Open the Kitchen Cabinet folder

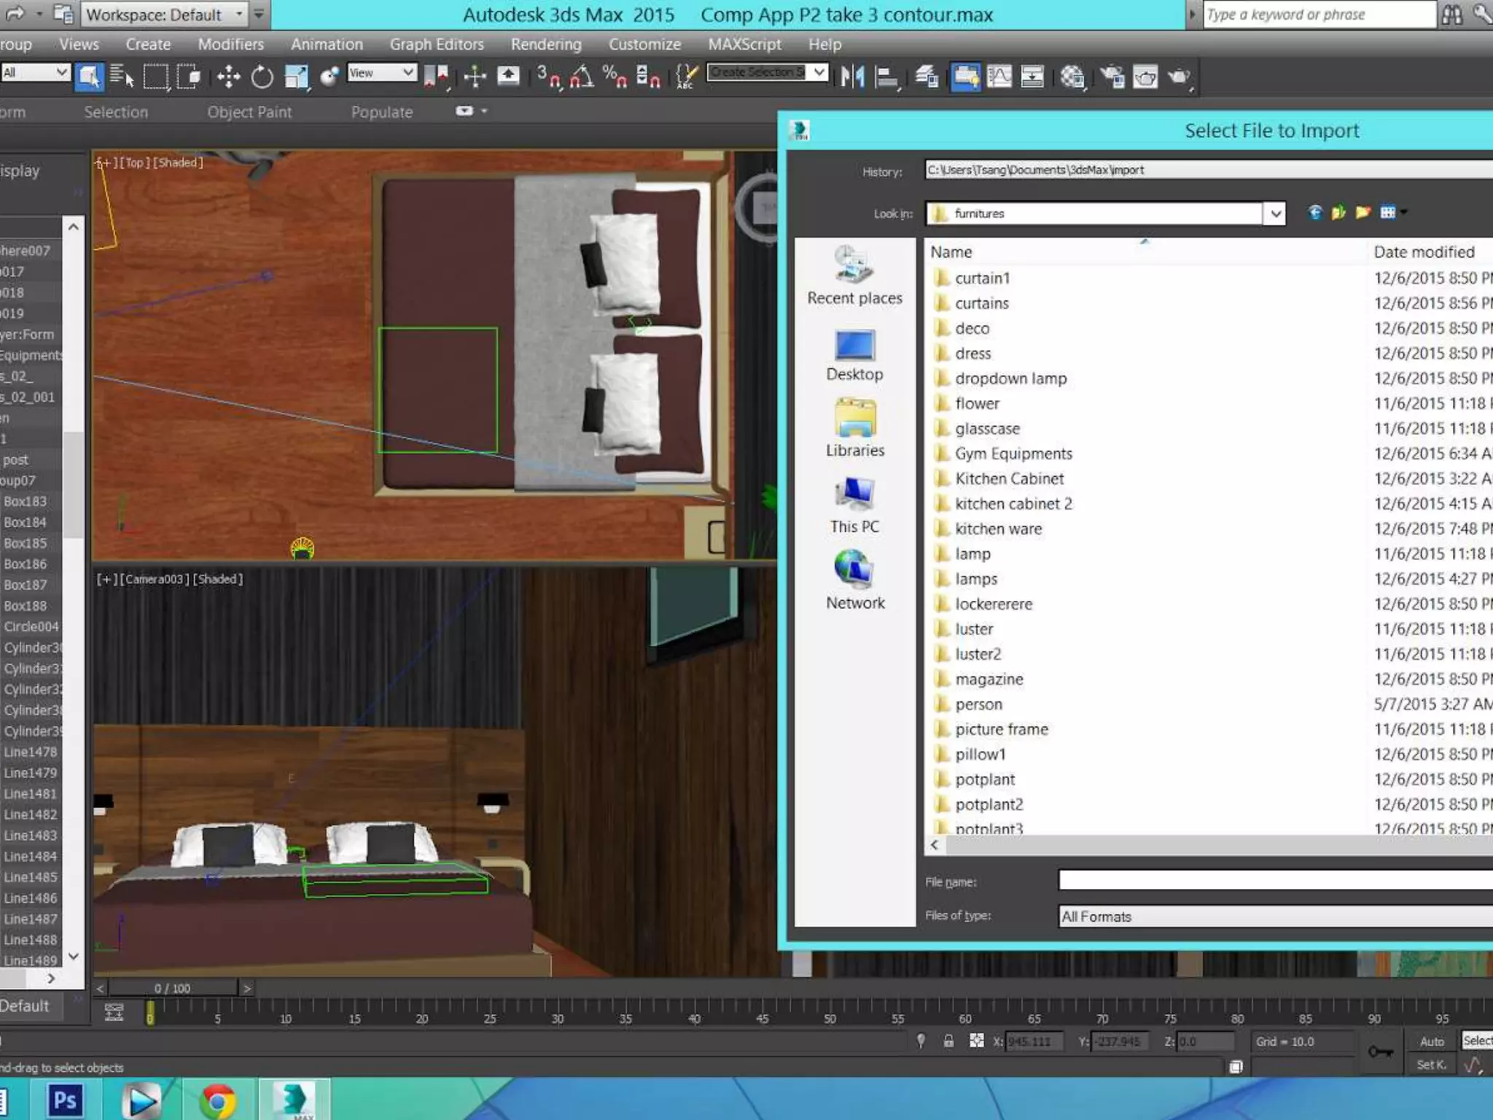coord(1009,479)
